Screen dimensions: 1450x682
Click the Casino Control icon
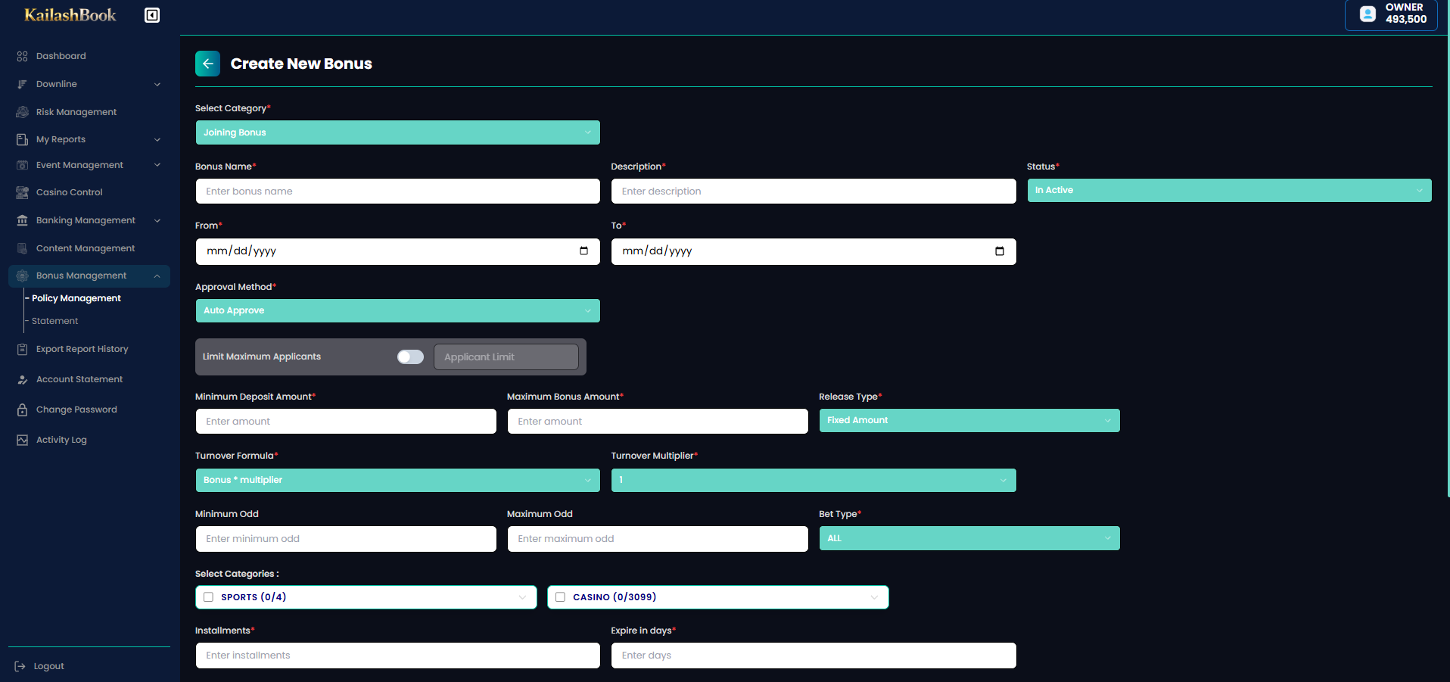[22, 192]
